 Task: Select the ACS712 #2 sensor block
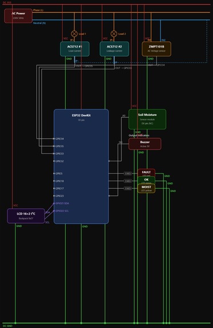pos(114,49)
